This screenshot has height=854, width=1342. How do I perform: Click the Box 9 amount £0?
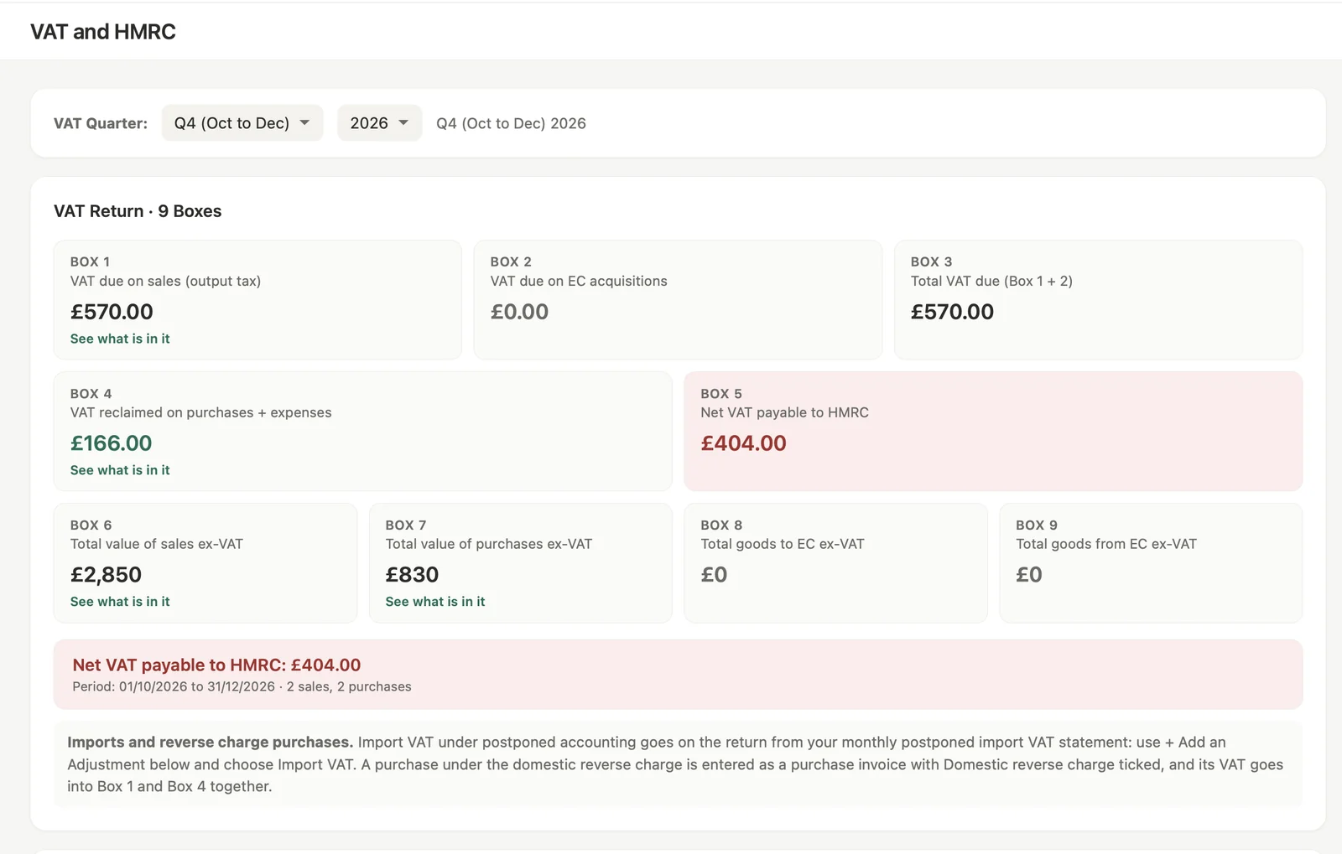pyautogui.click(x=1029, y=575)
